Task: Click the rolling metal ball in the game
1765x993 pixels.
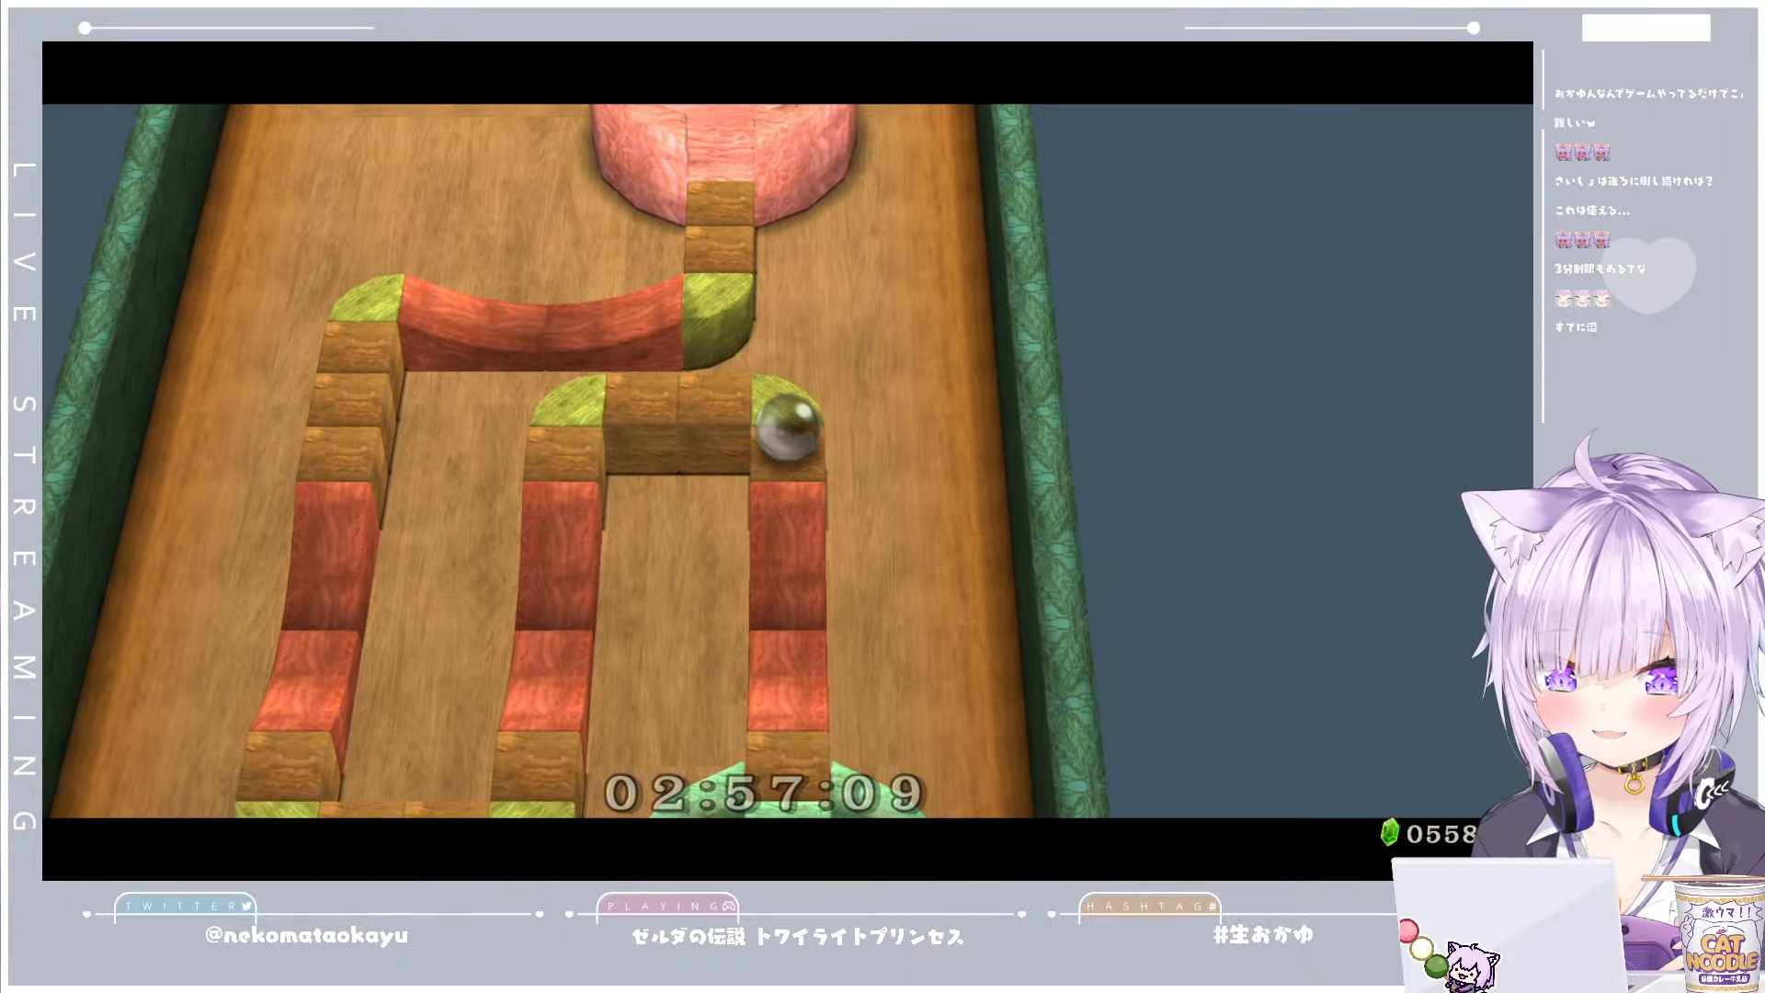Action: (787, 428)
